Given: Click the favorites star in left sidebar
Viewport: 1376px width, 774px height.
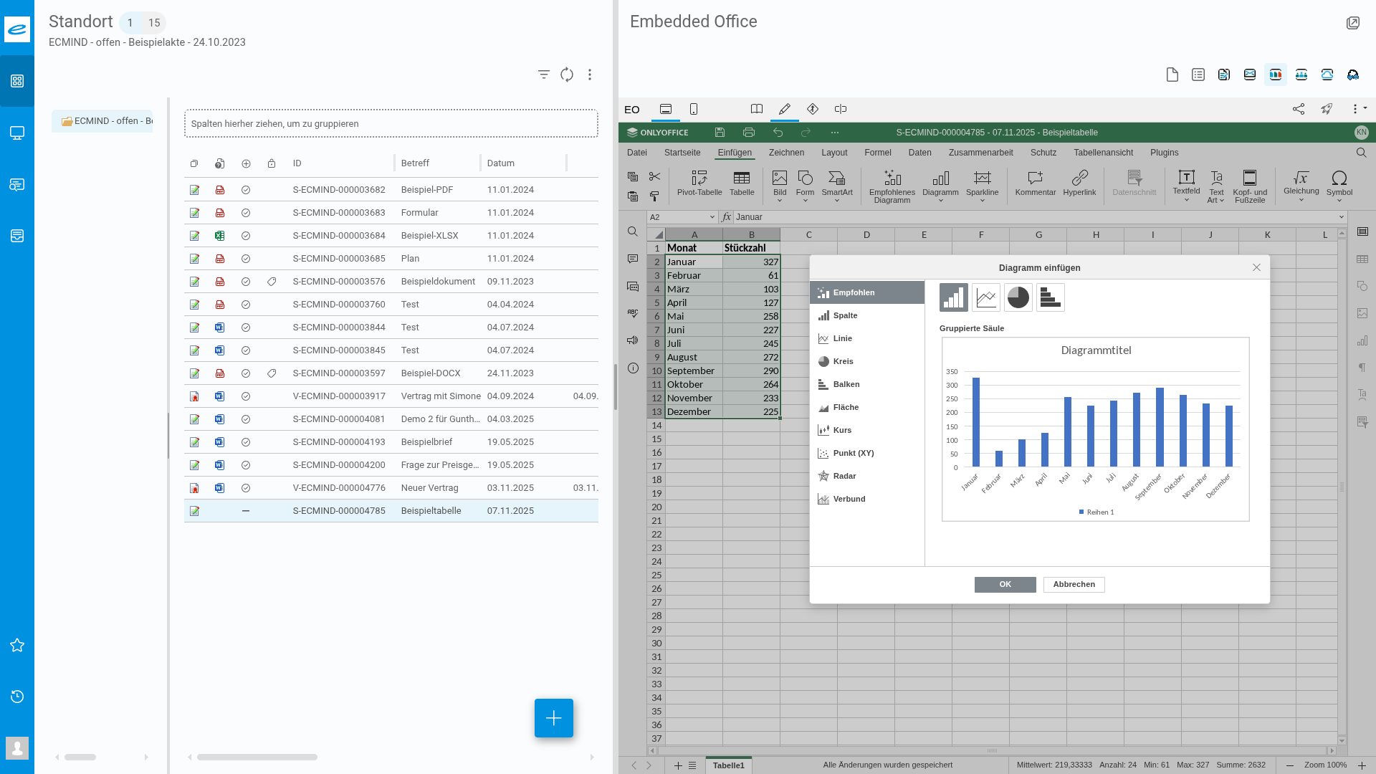Looking at the screenshot, I should pos(17,645).
